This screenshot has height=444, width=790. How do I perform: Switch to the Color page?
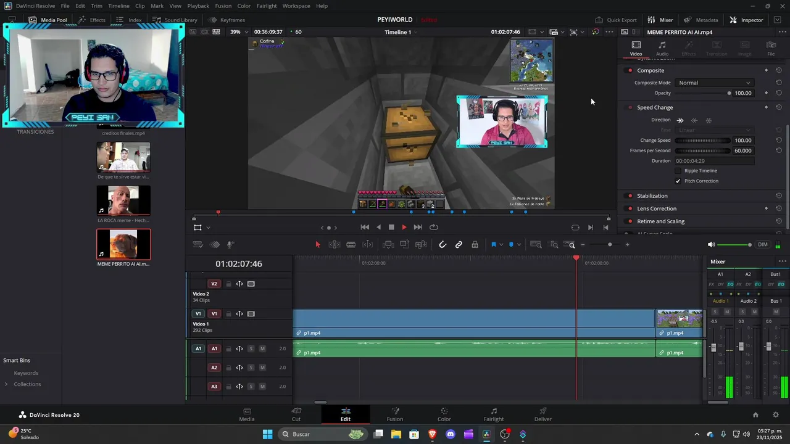(444, 414)
